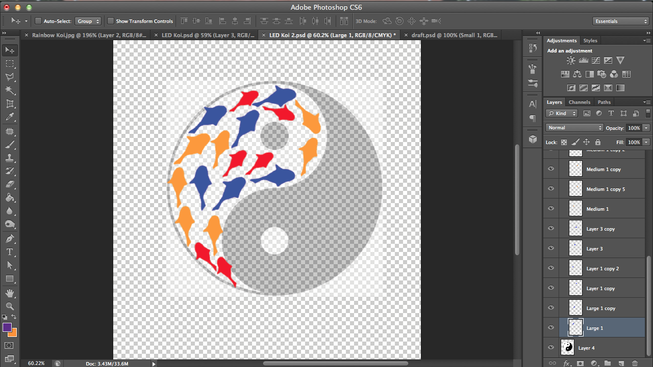The height and width of the screenshot is (367, 653).
Task: Click the Delete layer trash button
Action: point(635,363)
